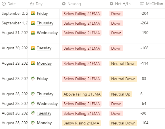Open the Wednesday page for August 31
Image resolution: width=165 pixels, height=129 pixels.
47,33
